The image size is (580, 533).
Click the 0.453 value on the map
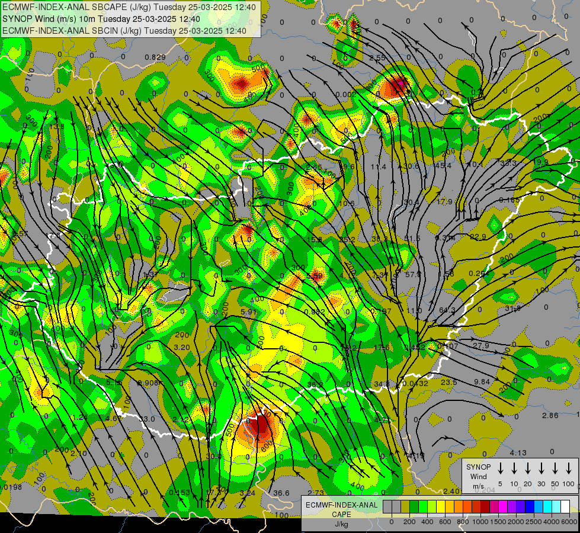[x=180, y=492]
